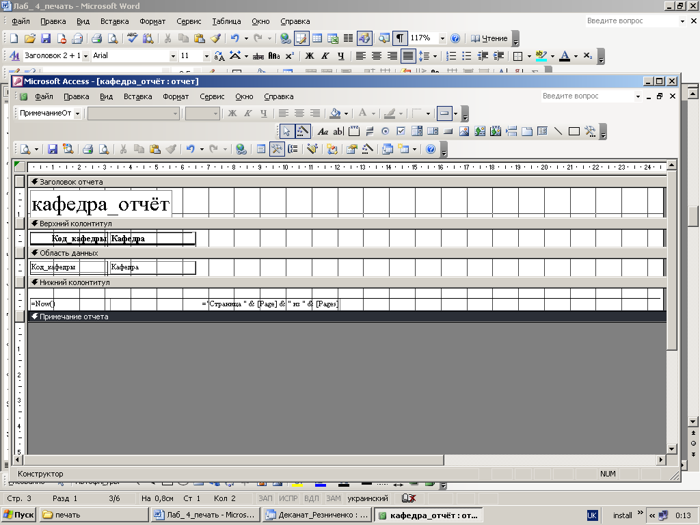
Task: Open the Special Effect dropdown arrow
Action: coord(455,113)
